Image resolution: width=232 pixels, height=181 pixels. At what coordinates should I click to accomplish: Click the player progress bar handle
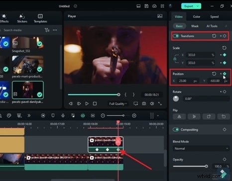118,94
